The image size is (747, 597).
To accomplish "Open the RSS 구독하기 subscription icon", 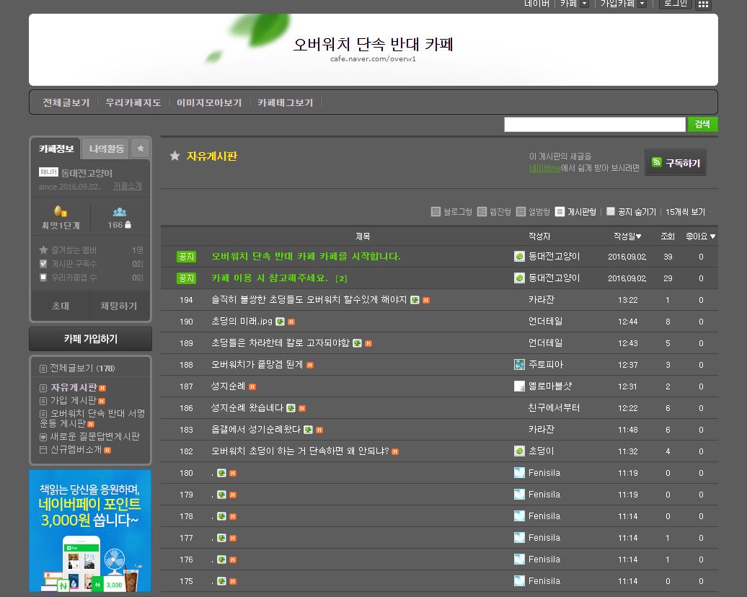I will coord(656,163).
